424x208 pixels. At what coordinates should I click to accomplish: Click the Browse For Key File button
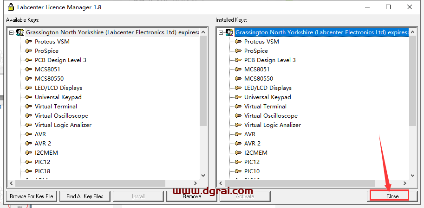pyautogui.click(x=32, y=196)
